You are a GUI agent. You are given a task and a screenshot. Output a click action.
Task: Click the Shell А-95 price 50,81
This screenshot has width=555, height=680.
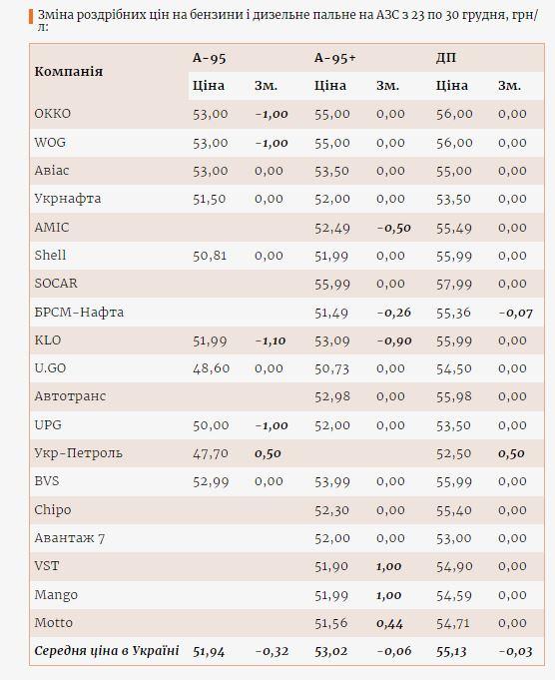(210, 256)
